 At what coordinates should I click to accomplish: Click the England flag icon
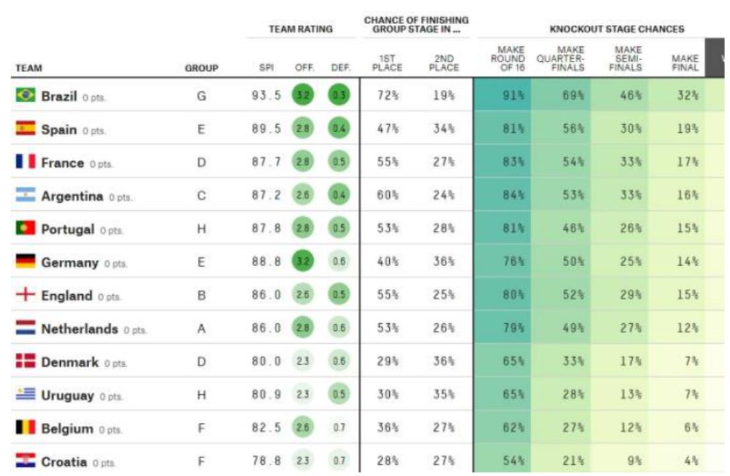(x=25, y=296)
